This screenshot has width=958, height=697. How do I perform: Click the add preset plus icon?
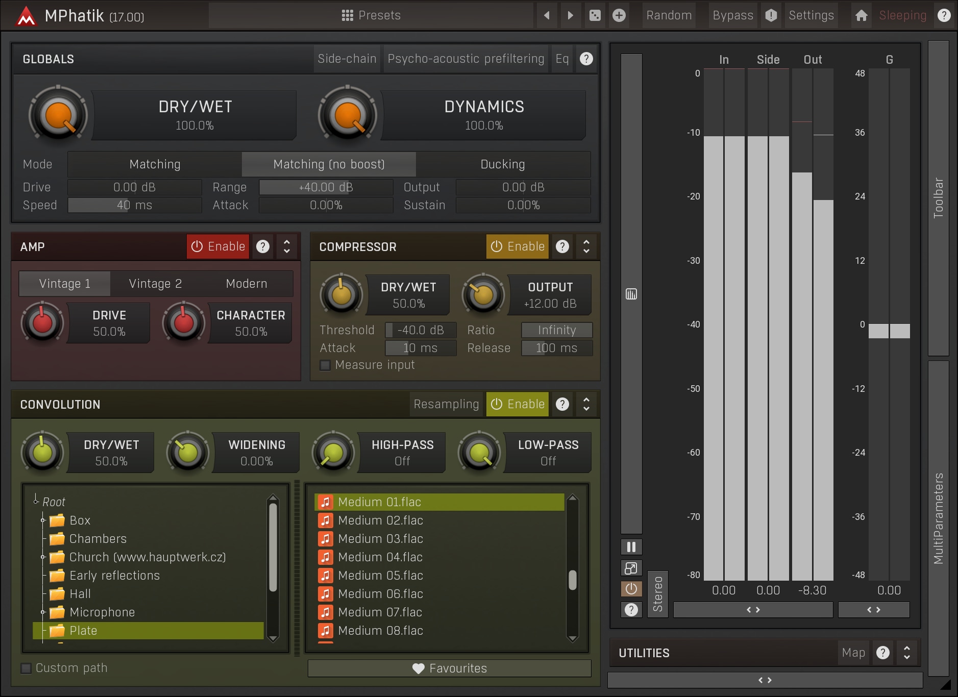pyautogui.click(x=619, y=15)
